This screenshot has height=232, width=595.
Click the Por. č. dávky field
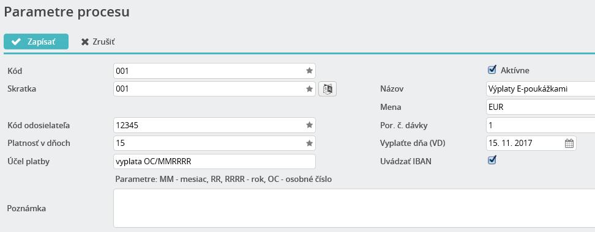coord(541,125)
